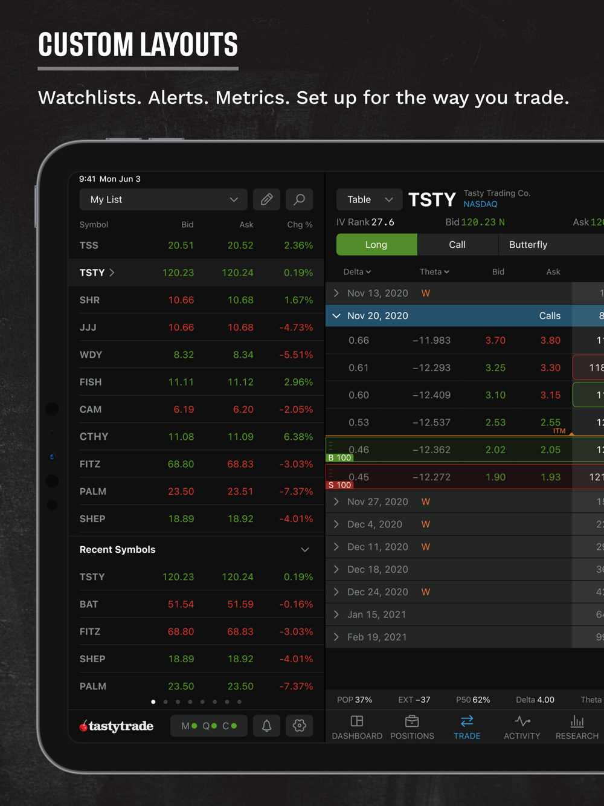The image size is (604, 806).
Task: Expand the Feb 19, 2021 expiration
Action: click(336, 637)
